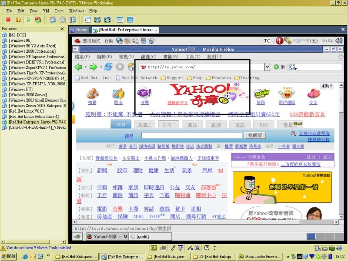The width and height of the screenshot is (348, 261).
Task: Click the Firefox address bar URL field
Action: 201,67
